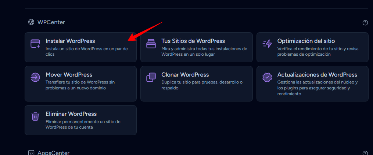This screenshot has height=155, width=373.
Task: Choose the Mover WordPress title
Action: [x=69, y=75]
